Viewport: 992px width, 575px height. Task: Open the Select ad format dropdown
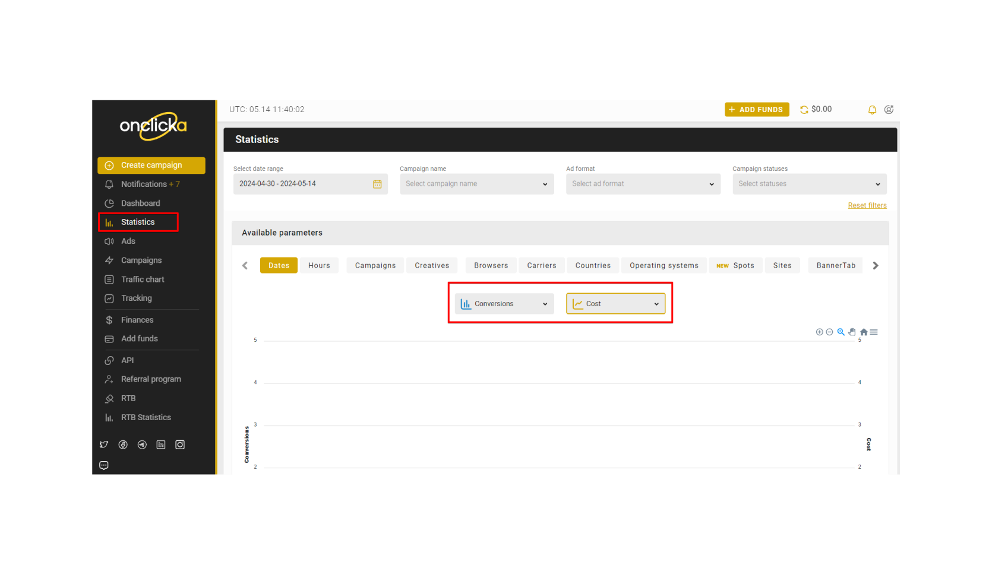tap(643, 184)
